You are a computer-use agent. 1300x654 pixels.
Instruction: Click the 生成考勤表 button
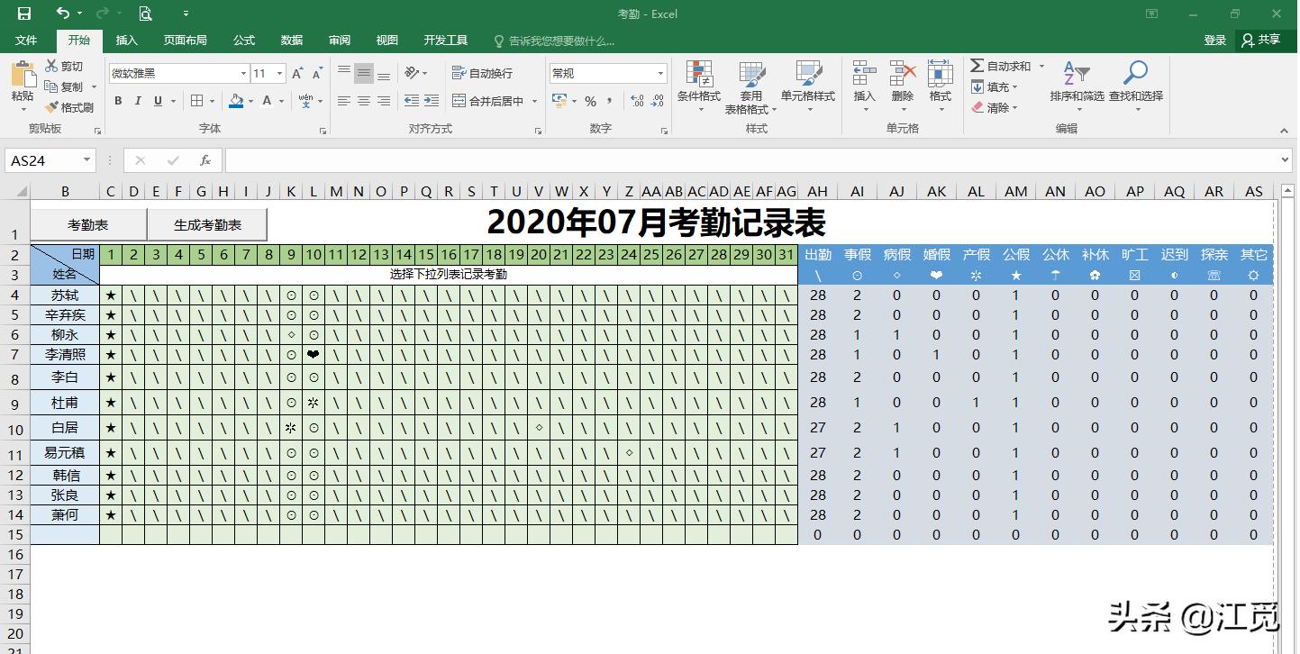[x=208, y=223]
